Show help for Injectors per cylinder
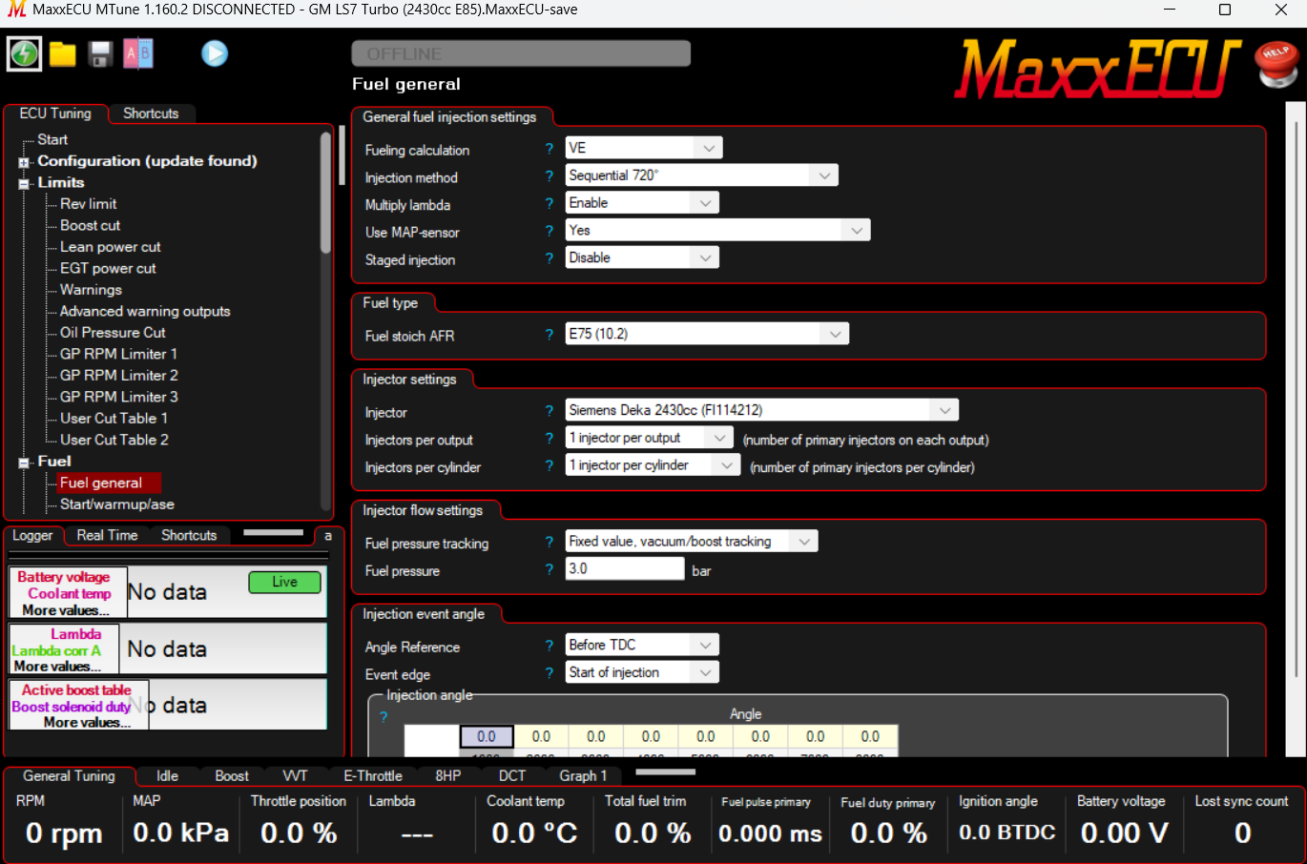 click(550, 466)
